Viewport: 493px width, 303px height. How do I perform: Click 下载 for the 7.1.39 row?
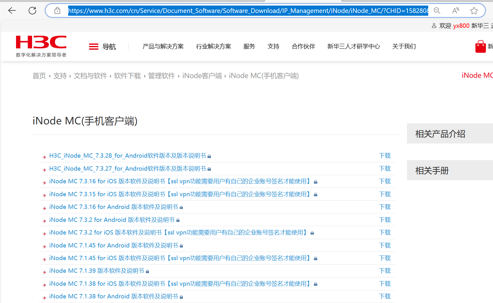(x=385, y=271)
